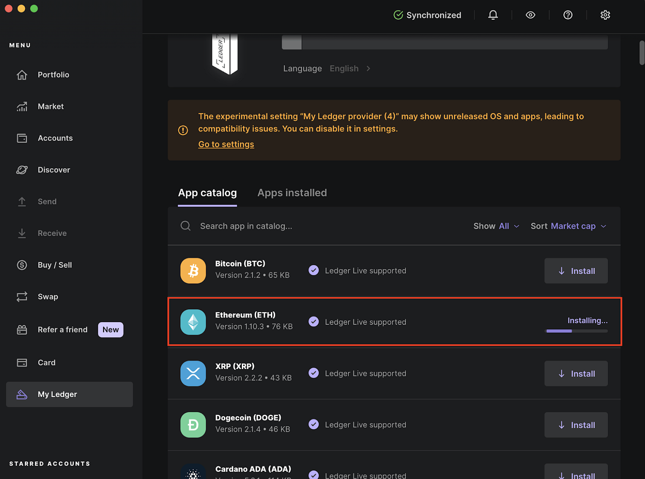Viewport: 645px width, 479px height.
Task: Click the Refer a friend gift icon
Action: [22, 329]
